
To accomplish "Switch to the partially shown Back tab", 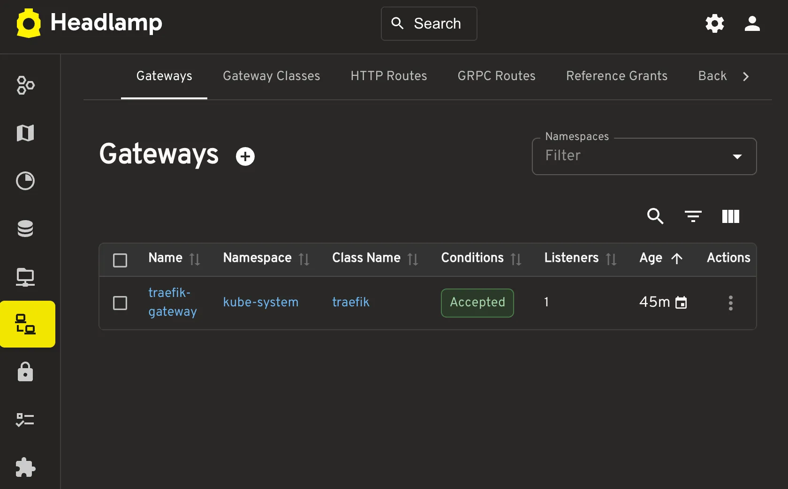I will tap(712, 76).
